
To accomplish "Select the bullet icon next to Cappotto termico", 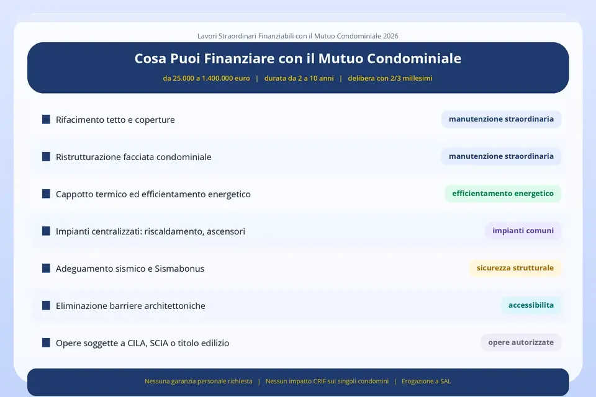I will (x=46, y=194).
